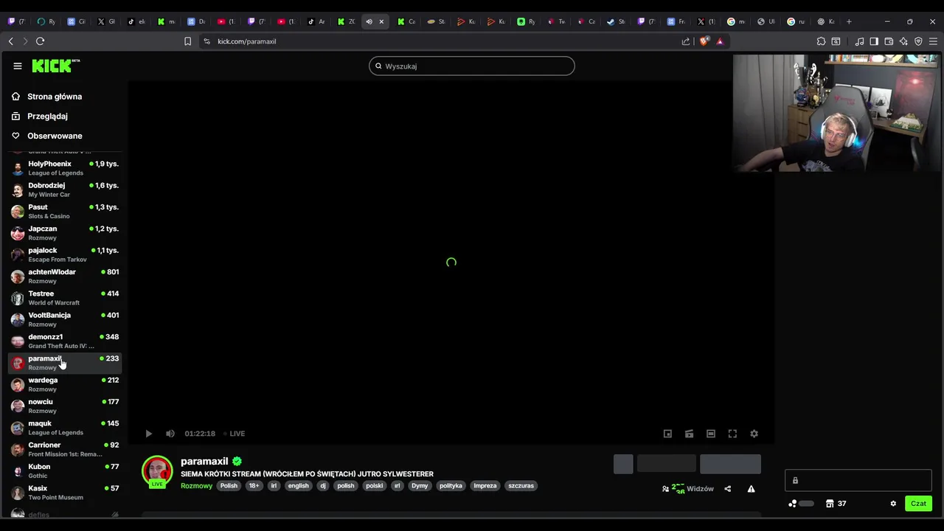Click the play button on video player
The width and height of the screenshot is (944, 531).
tap(148, 434)
